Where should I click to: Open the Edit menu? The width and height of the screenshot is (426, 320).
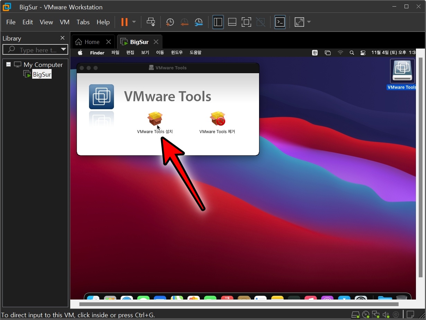pos(28,22)
